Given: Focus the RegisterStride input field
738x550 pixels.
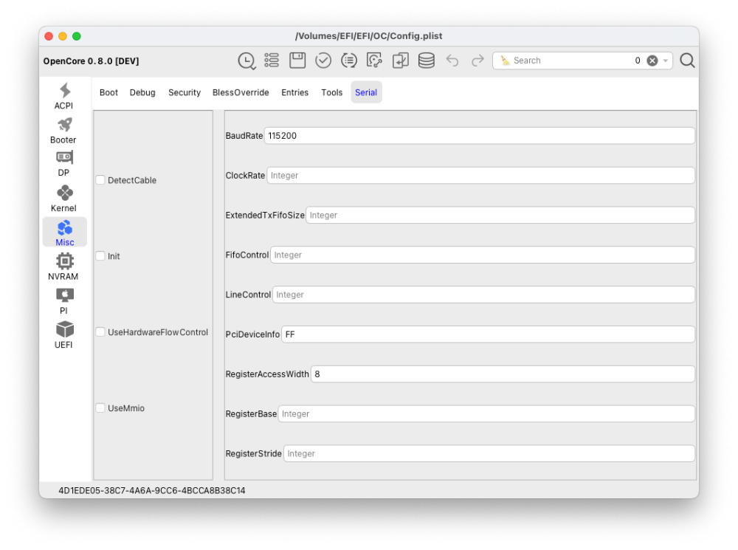Looking at the screenshot, I should pyautogui.click(x=489, y=453).
